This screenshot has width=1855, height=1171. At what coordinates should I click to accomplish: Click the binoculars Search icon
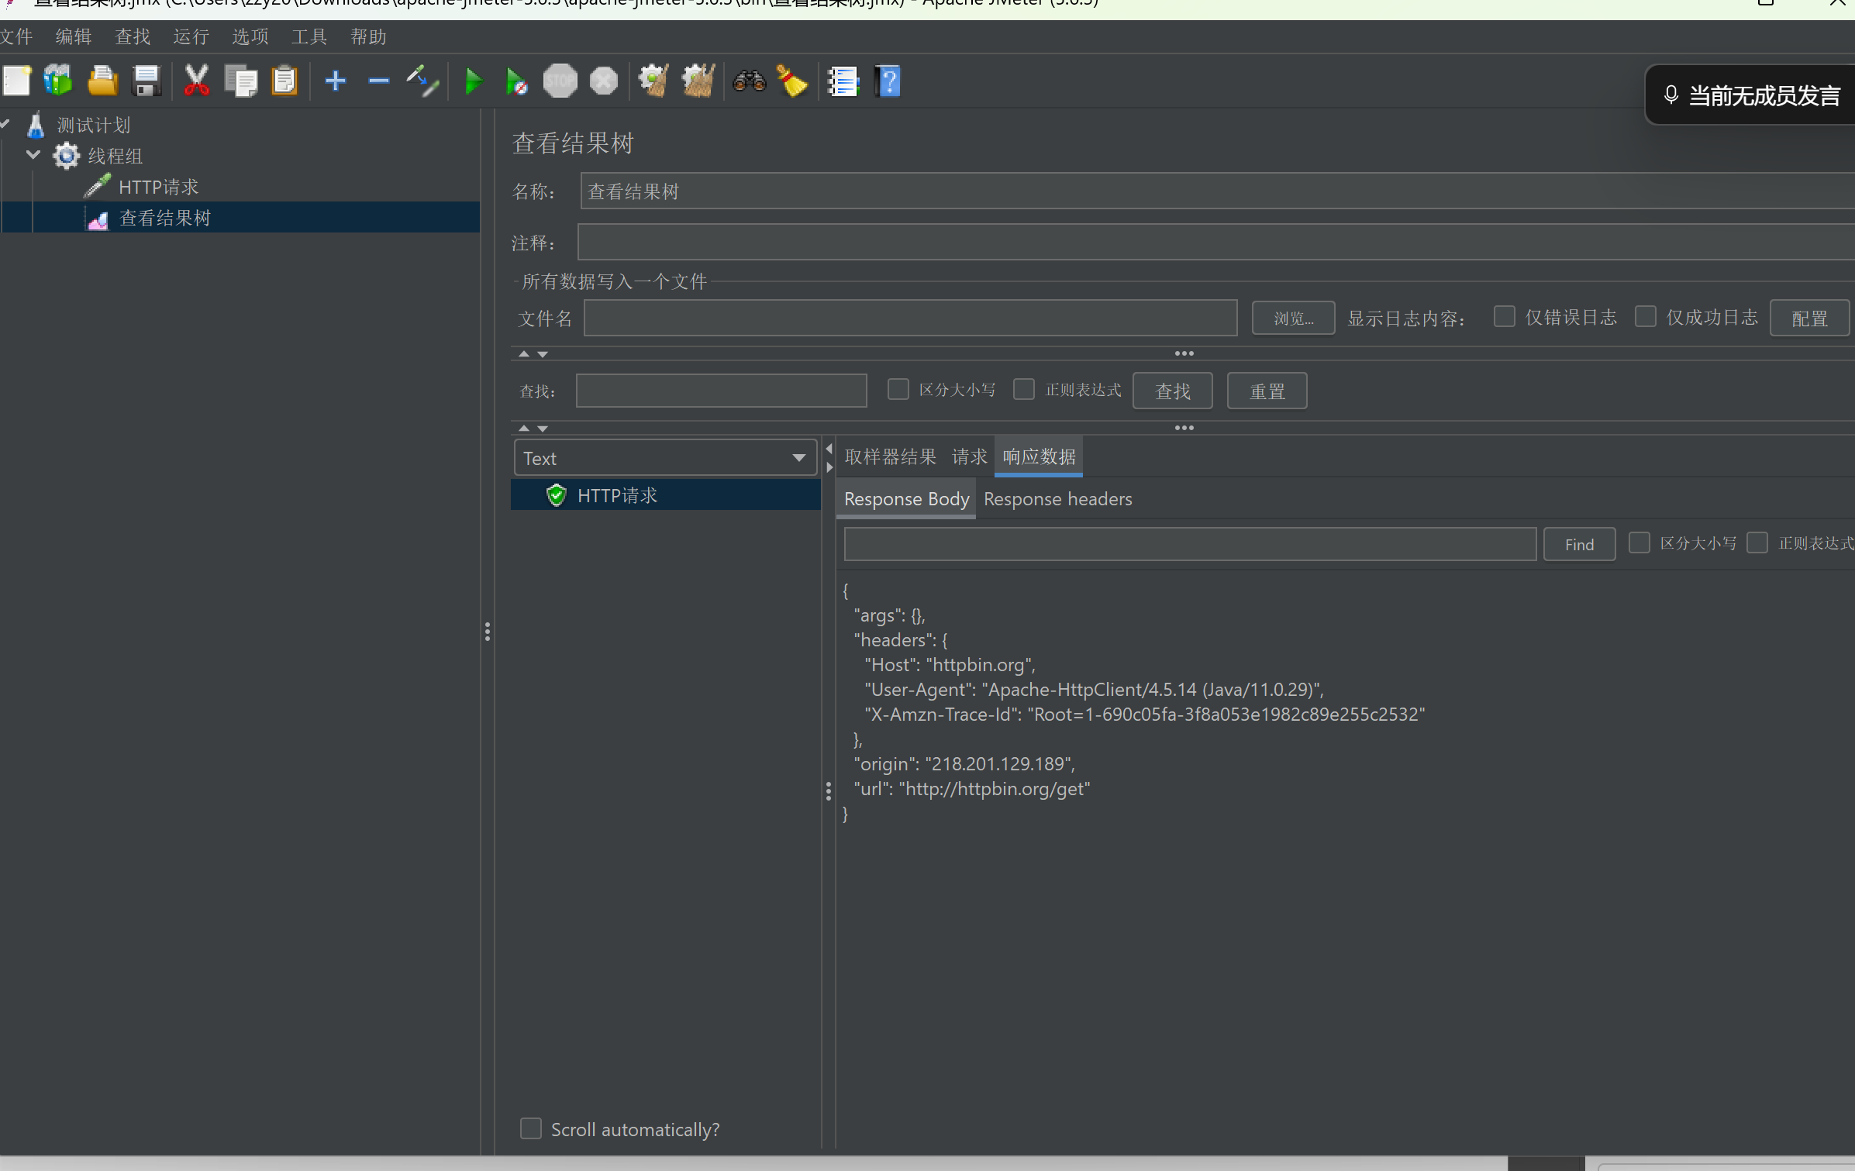click(x=749, y=81)
